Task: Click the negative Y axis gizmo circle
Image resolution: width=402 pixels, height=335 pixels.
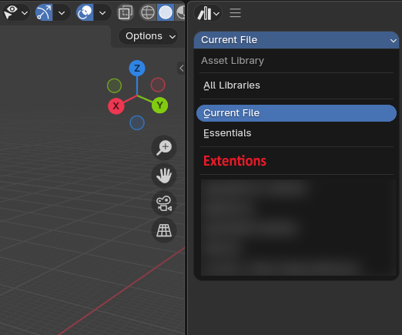Action: point(114,85)
